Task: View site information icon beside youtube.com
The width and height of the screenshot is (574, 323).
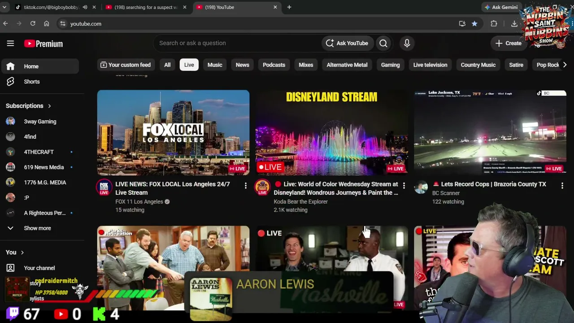Action: pos(63,24)
